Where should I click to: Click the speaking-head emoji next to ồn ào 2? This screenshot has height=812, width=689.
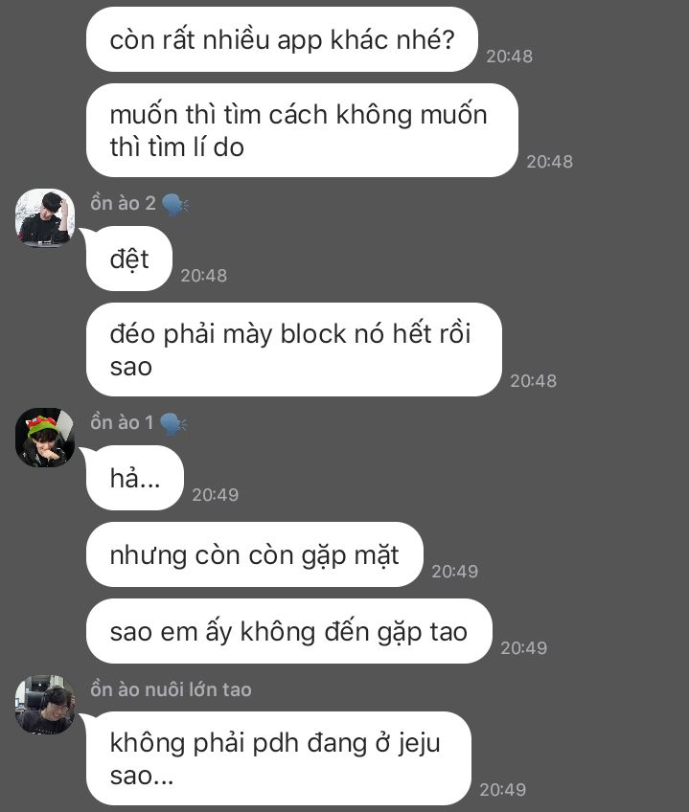[175, 204]
